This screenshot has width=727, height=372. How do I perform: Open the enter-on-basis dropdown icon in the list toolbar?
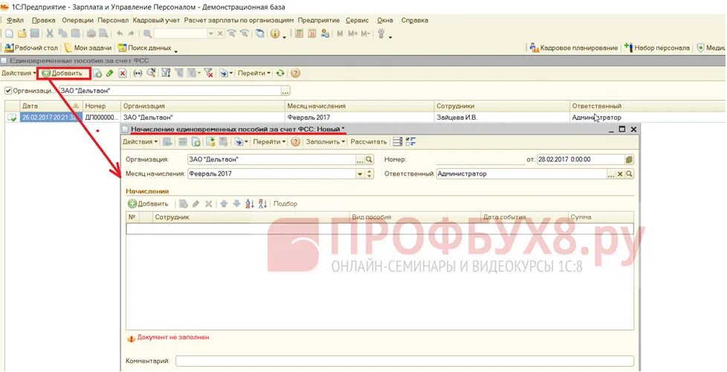[x=226, y=73]
